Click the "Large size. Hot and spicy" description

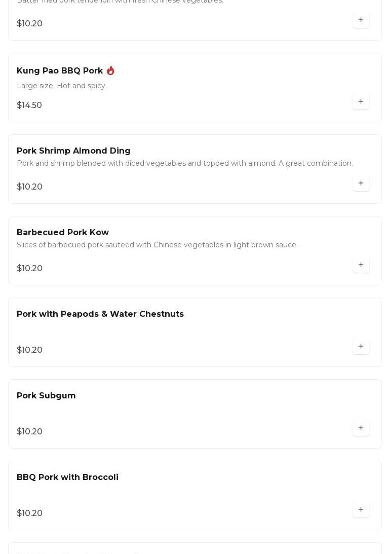point(62,86)
